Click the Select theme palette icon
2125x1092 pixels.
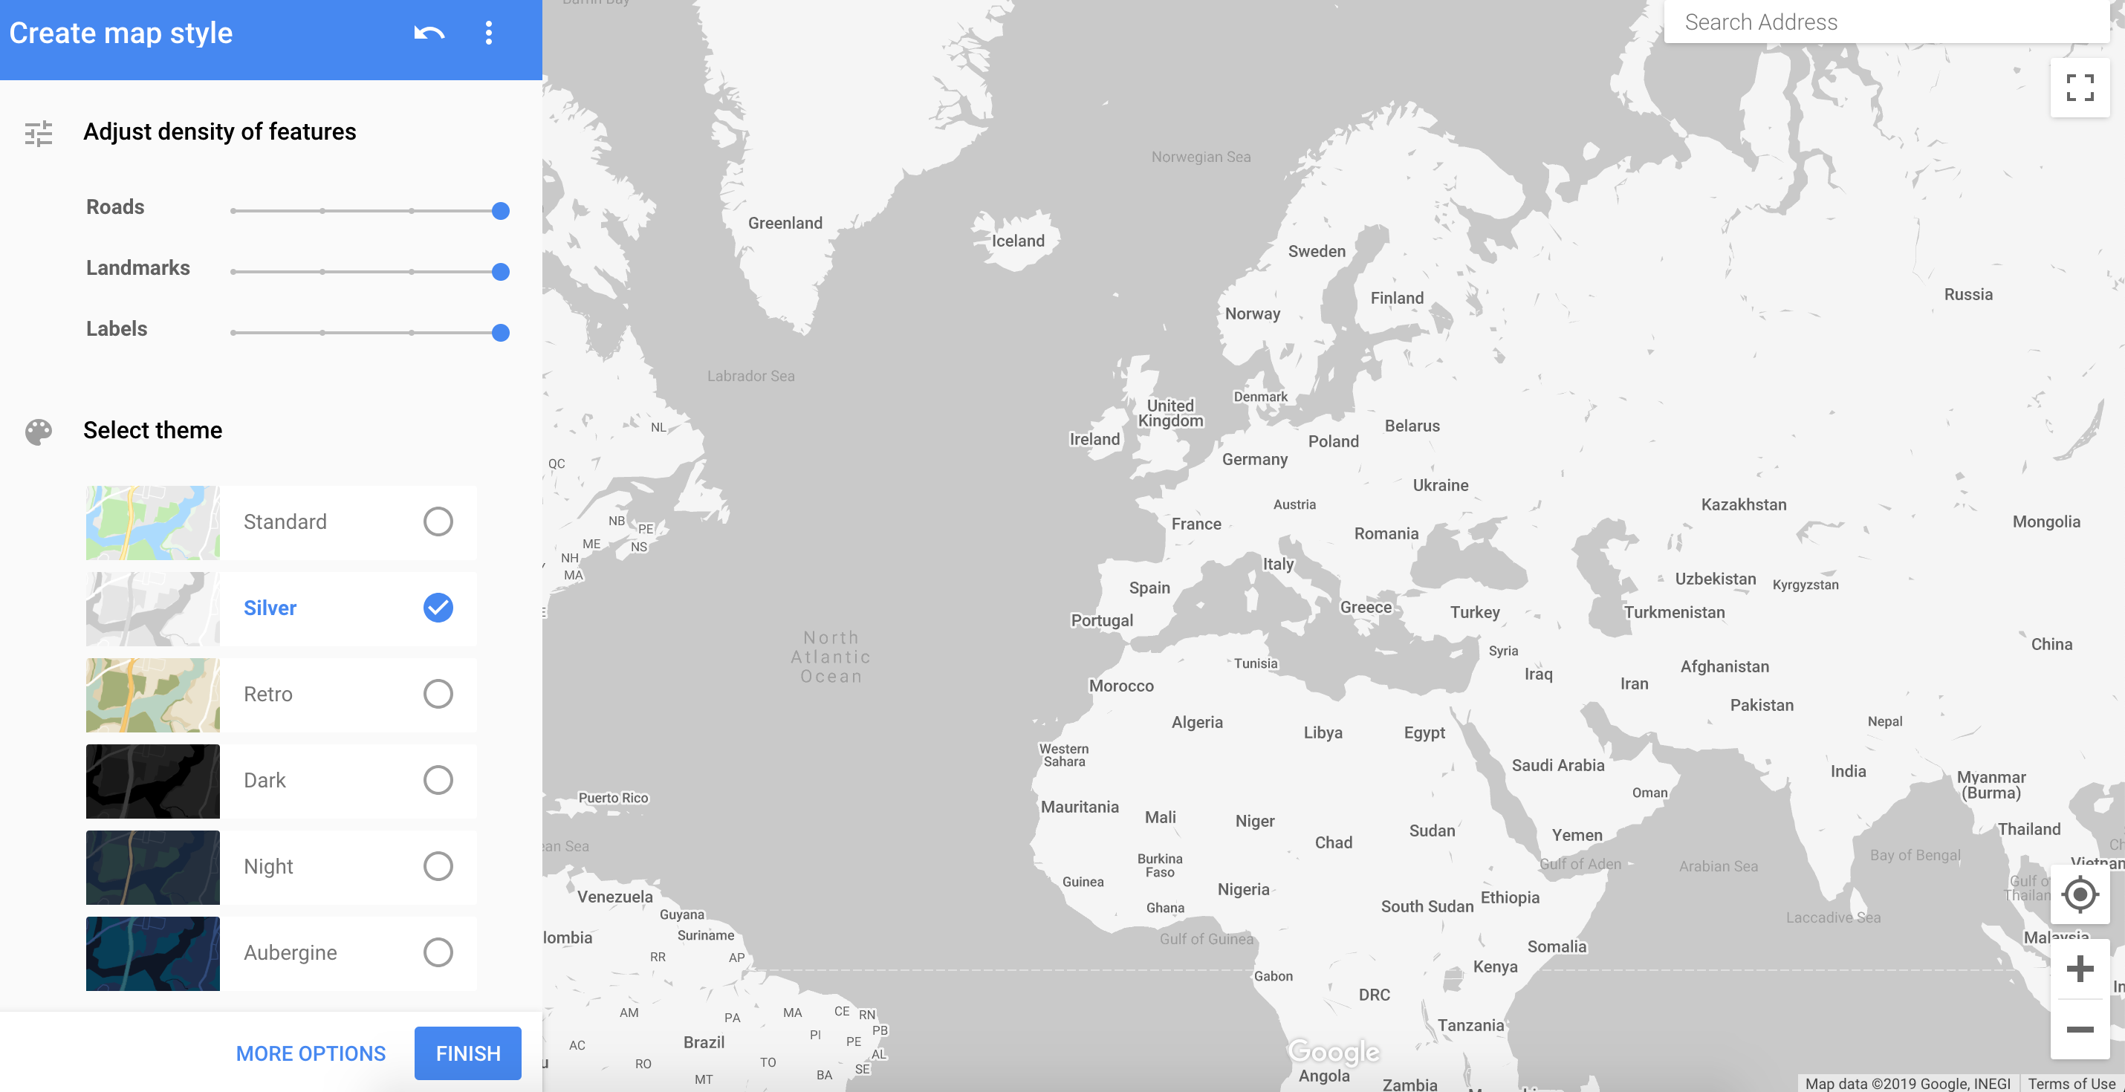38,429
